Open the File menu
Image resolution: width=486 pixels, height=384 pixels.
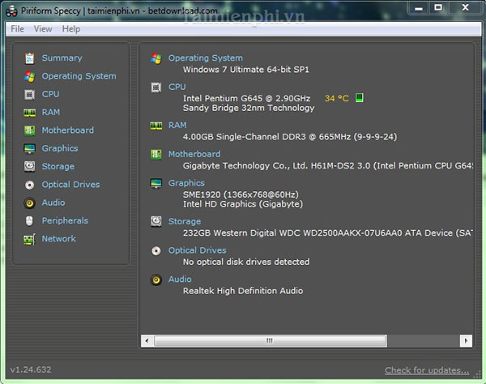pyautogui.click(x=17, y=29)
